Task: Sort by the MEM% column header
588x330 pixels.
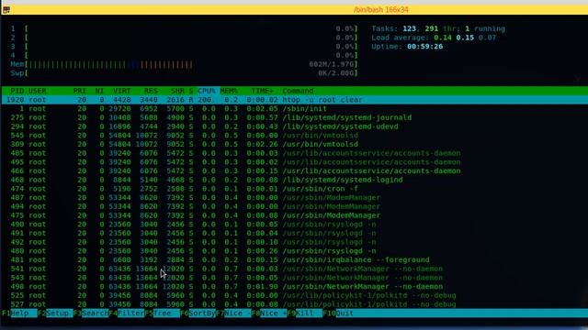Action: coord(229,91)
